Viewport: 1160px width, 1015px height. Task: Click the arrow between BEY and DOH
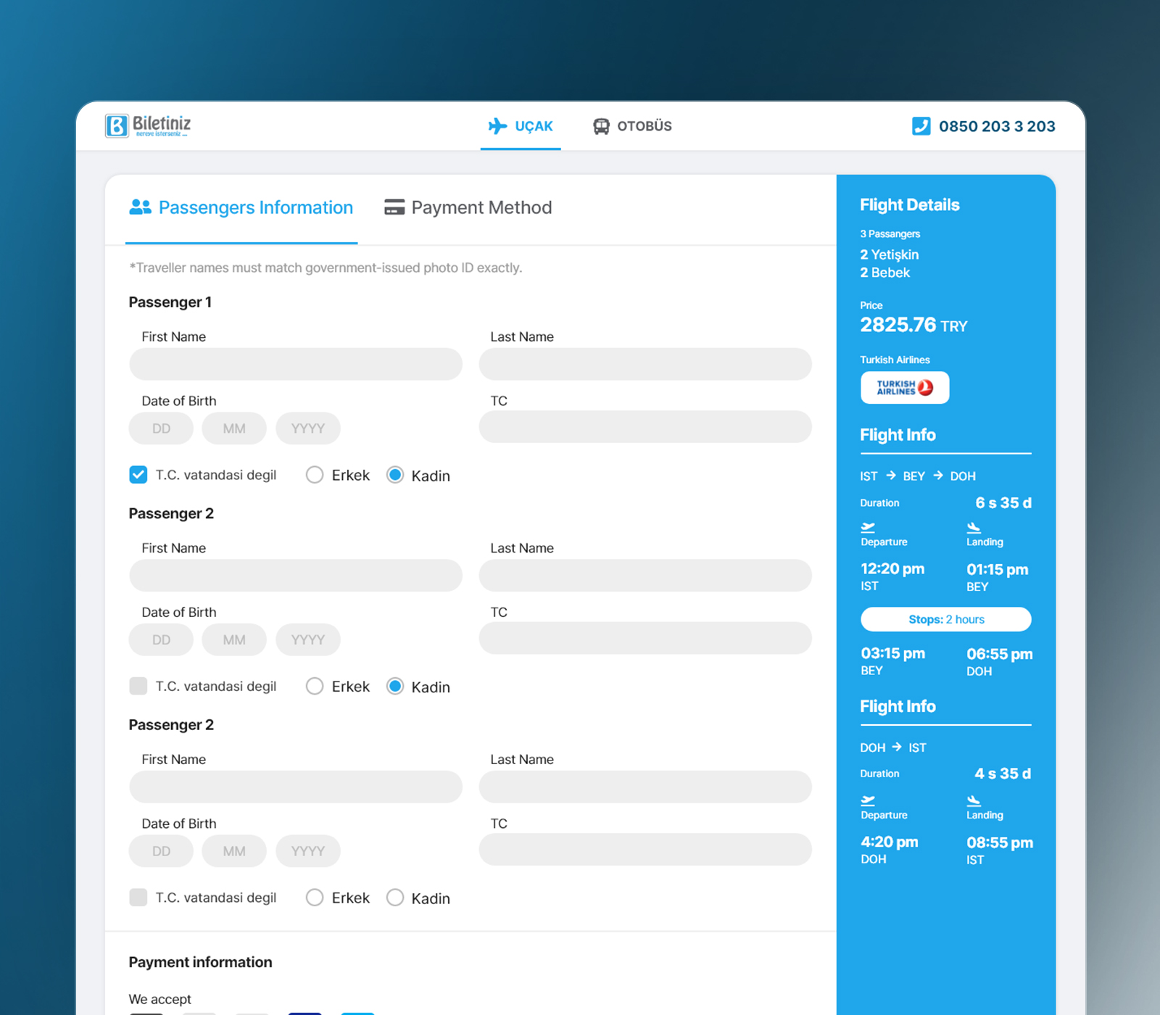tap(938, 476)
